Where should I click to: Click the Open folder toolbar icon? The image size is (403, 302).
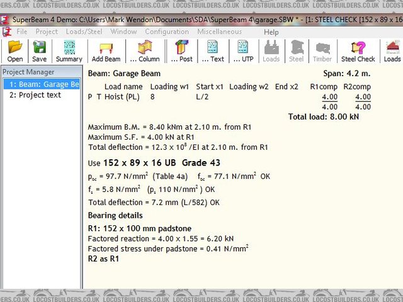click(15, 50)
